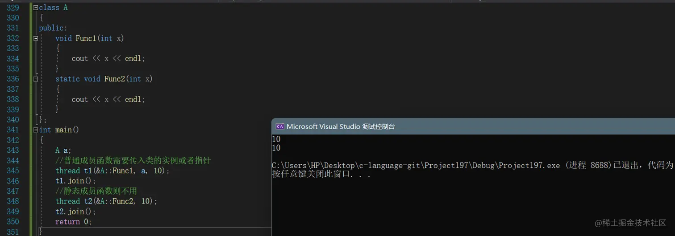Click the 'public:' access specifier
675x236 pixels.
click(53, 28)
